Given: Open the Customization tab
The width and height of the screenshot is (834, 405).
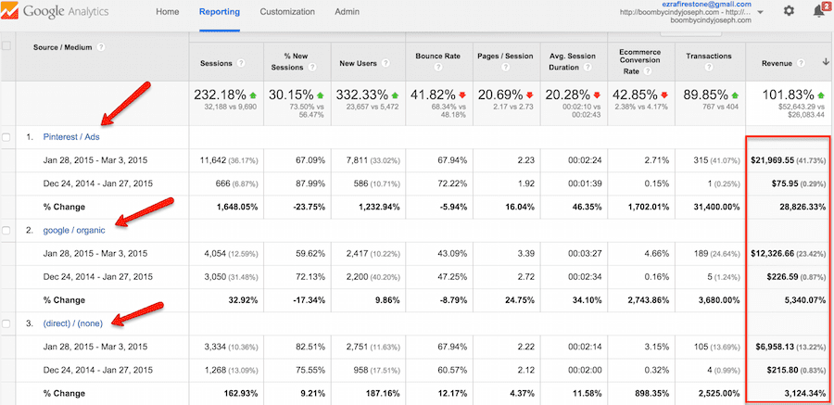Looking at the screenshot, I should (x=287, y=12).
